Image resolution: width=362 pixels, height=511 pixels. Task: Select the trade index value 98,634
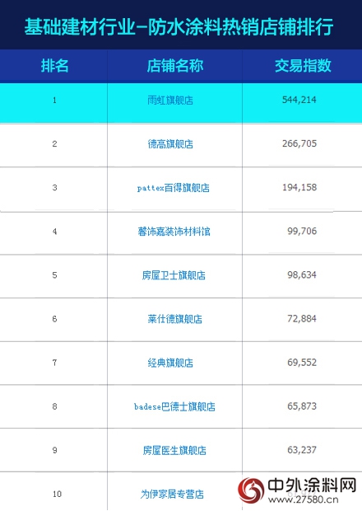click(302, 274)
